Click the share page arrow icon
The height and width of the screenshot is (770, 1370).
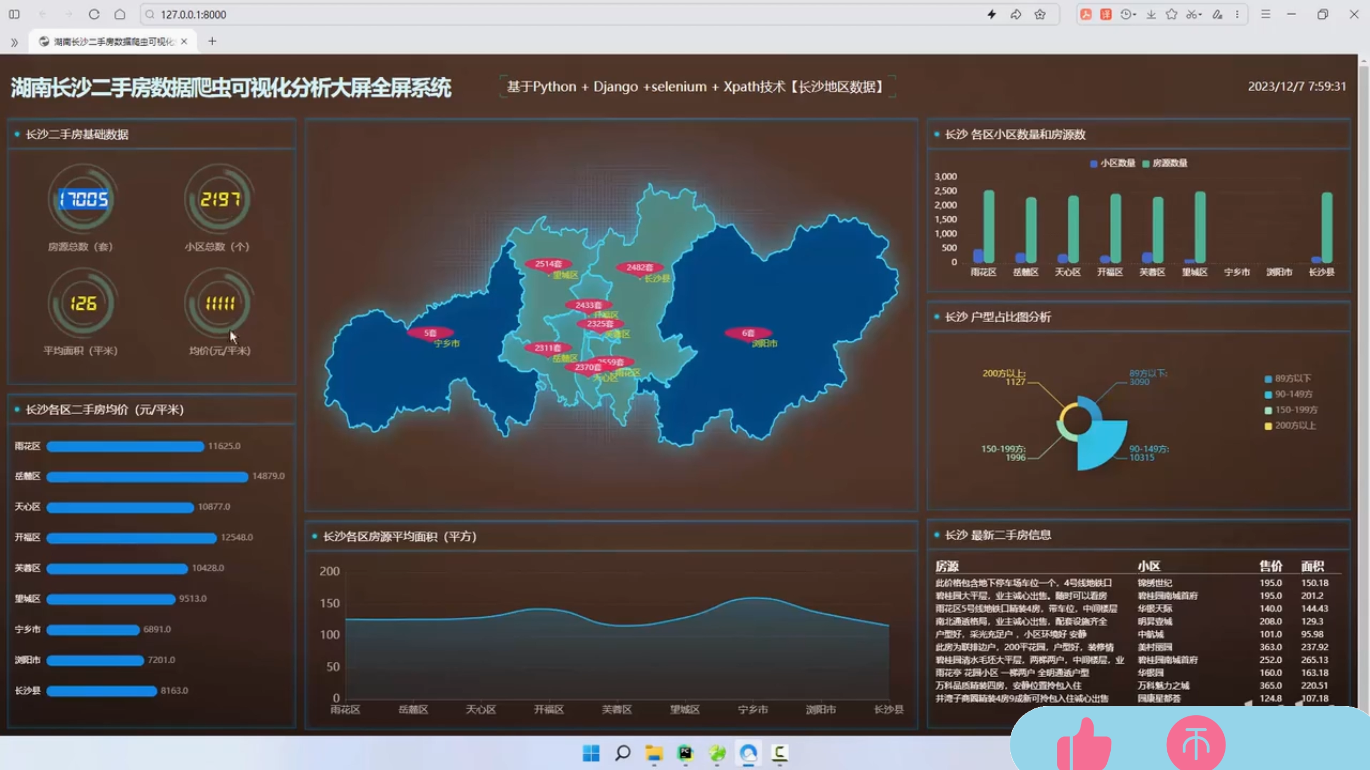point(1016,14)
